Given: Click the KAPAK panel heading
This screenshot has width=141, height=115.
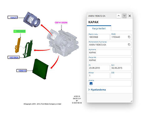Looking at the screenshot, I should [93, 22].
